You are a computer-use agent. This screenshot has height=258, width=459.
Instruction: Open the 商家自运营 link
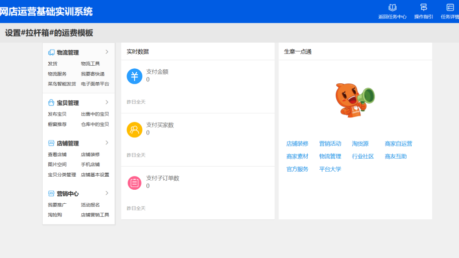coord(398,144)
